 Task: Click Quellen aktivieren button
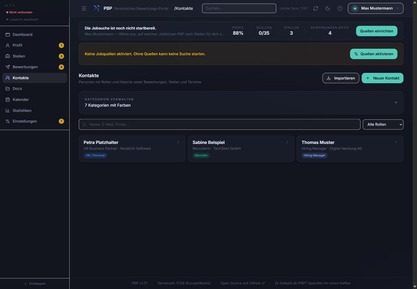[x=374, y=54]
